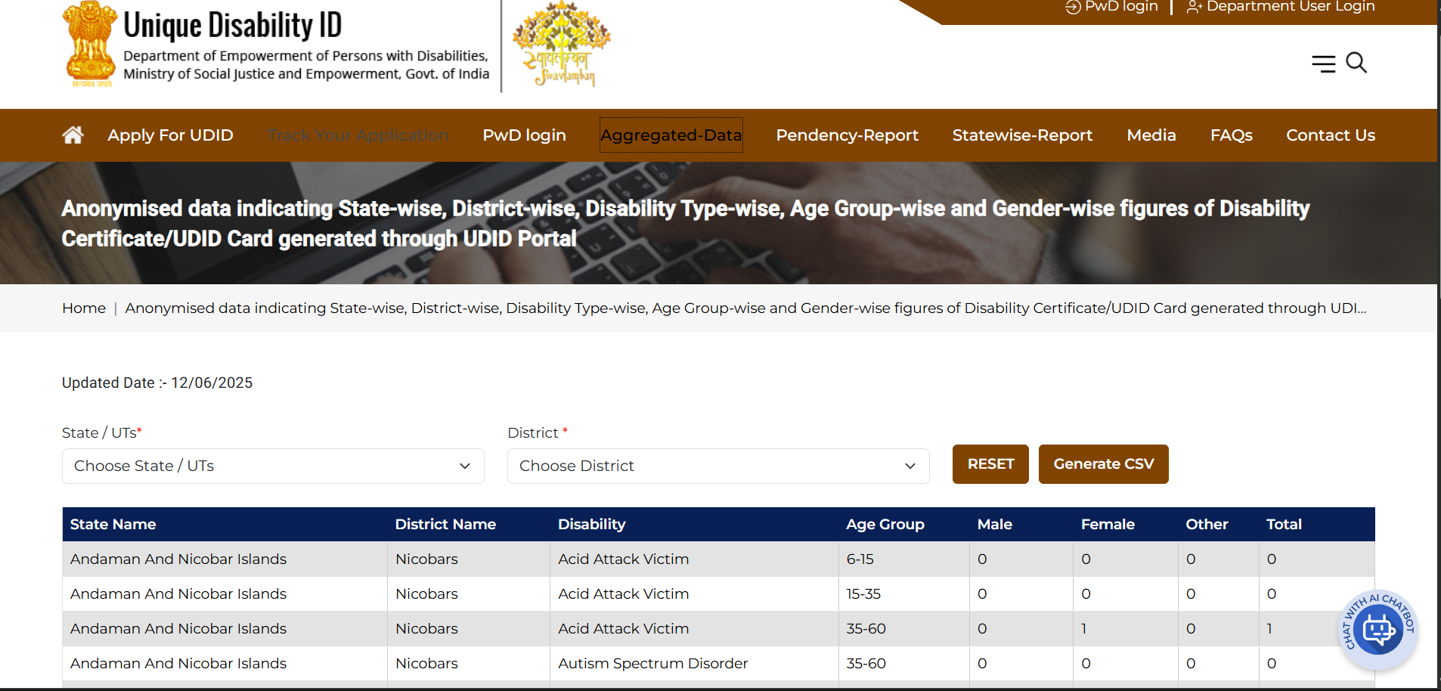This screenshot has width=1441, height=691.
Task: Select the Aggregated-Data menu item
Action: [671, 135]
